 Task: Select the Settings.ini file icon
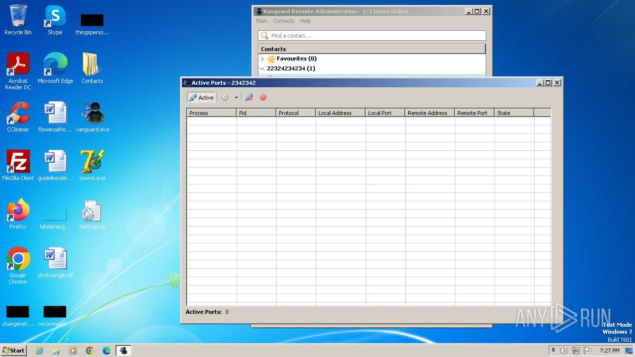coord(92,214)
